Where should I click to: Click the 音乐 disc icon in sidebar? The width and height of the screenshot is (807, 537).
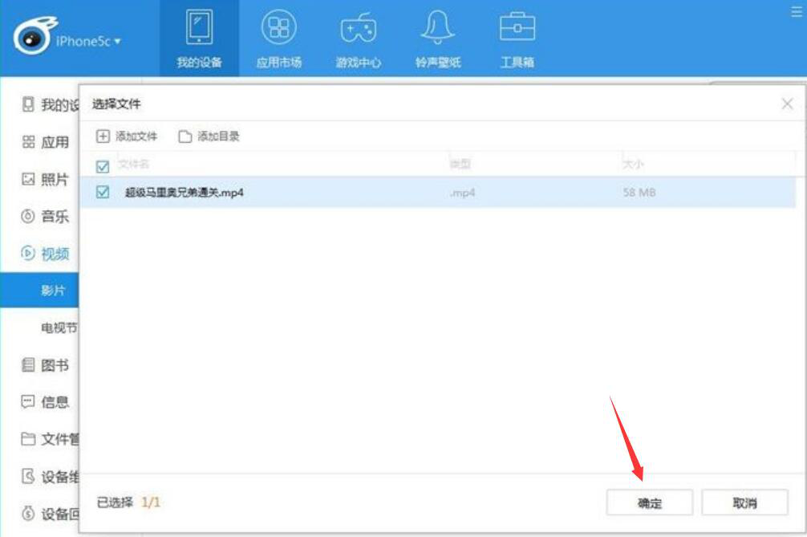pos(28,216)
